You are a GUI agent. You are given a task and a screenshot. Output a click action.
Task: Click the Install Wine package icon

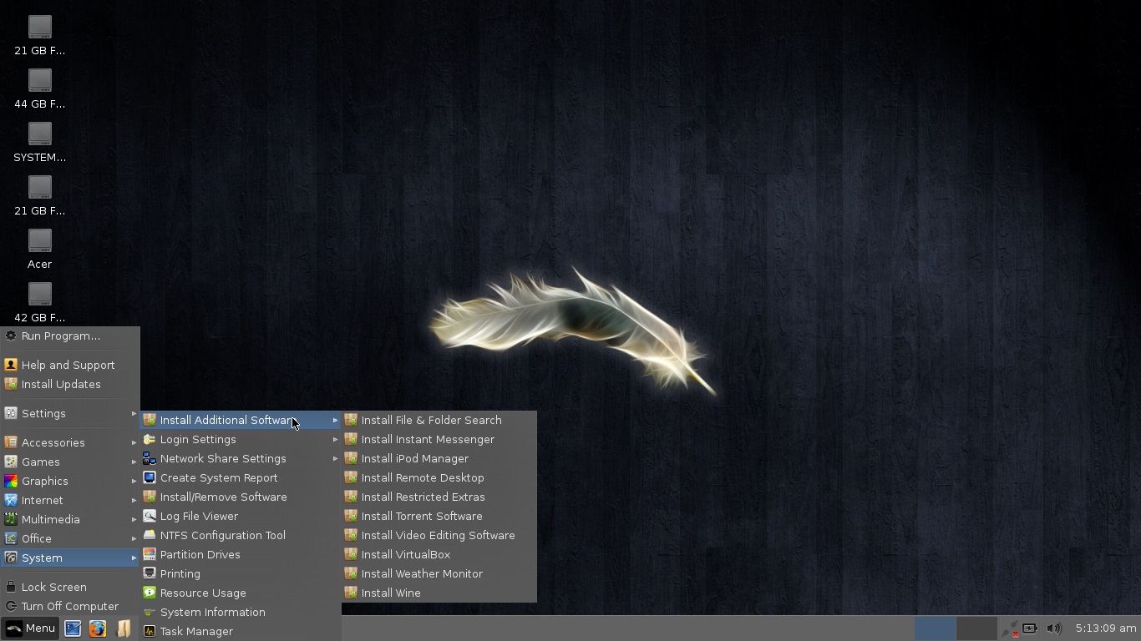351,593
